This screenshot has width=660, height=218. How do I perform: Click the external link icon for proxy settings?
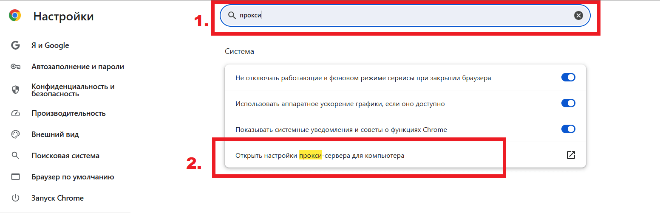571,155
